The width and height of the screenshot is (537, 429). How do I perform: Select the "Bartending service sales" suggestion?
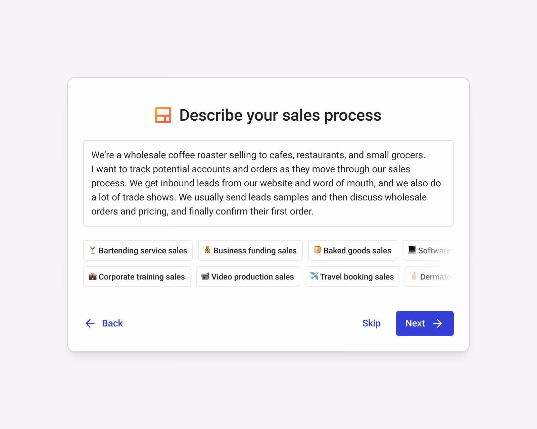(138, 250)
